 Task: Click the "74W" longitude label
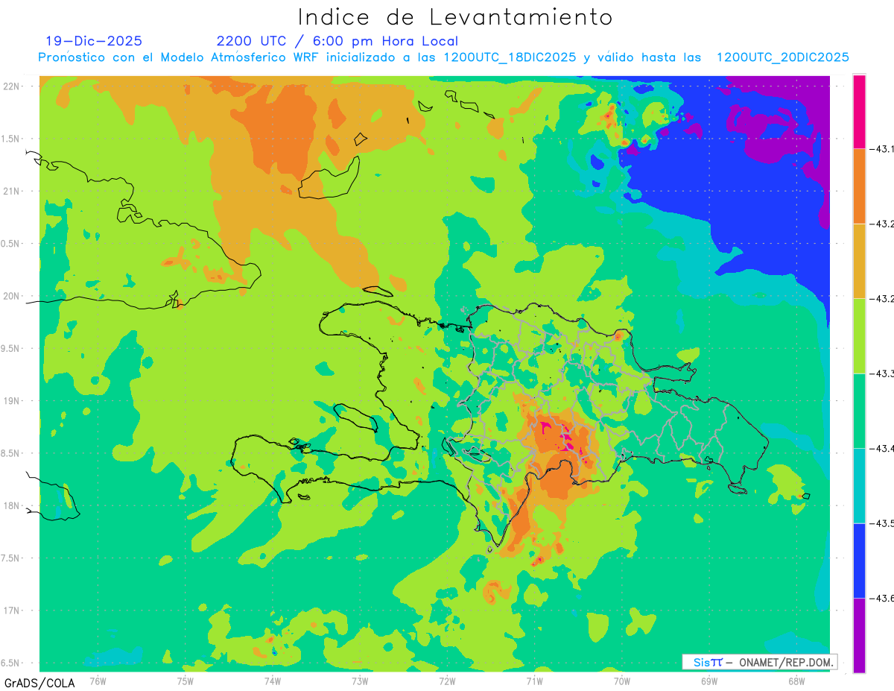pyautogui.click(x=273, y=680)
